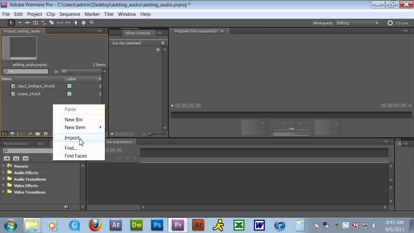Switch Project panel to Icon View

(12, 134)
